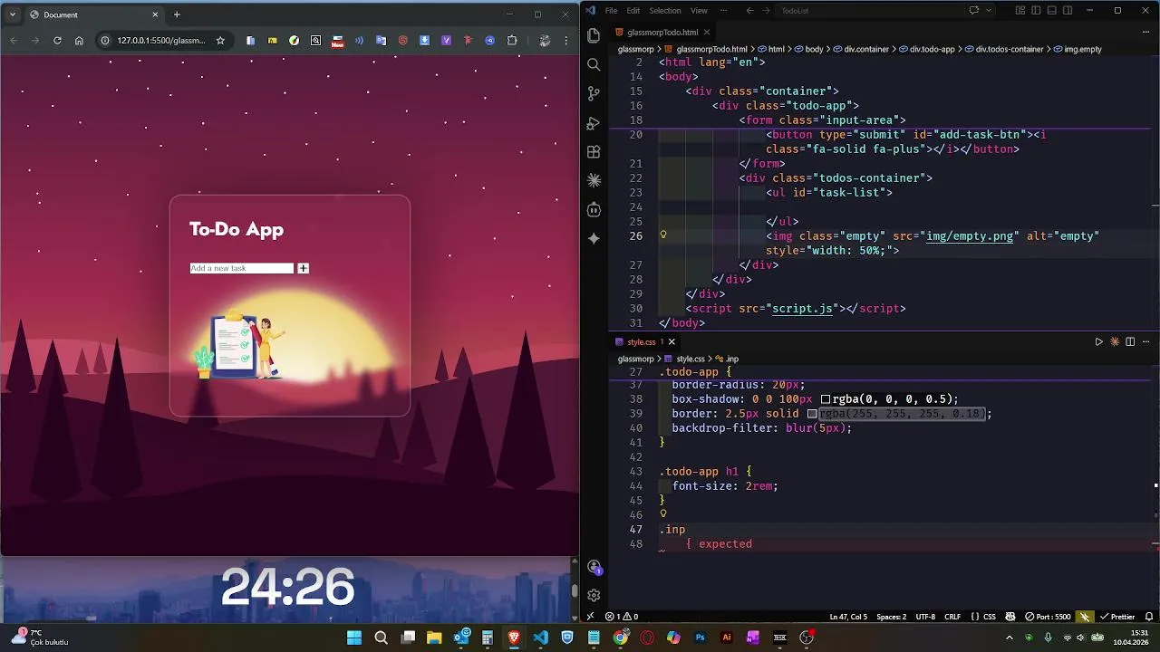1160x652 pixels.
Task: Toggle the primary side bar layout button
Action: click(x=1036, y=11)
